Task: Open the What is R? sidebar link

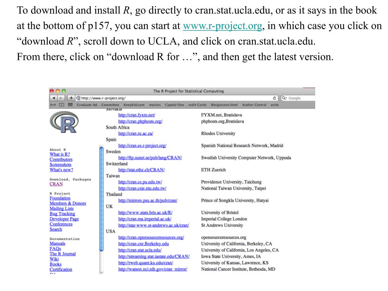Action: pyautogui.click(x=59, y=154)
